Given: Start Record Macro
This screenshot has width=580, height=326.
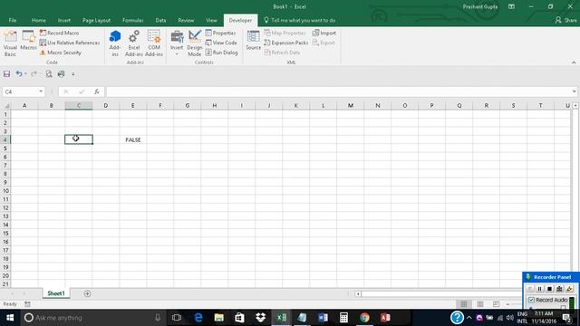Looking at the screenshot, I should 59,33.
